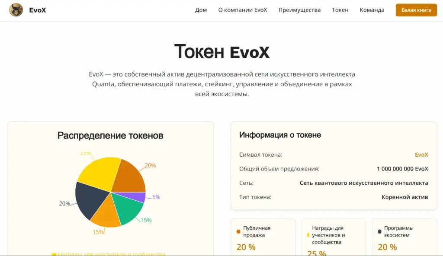Open the Команда navigation link
This screenshot has height=256, width=443.
(372, 10)
